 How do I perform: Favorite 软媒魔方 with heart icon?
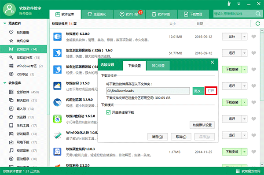coord(253,37)
